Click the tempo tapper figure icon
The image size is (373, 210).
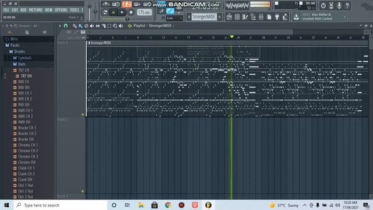[x=285, y=17]
